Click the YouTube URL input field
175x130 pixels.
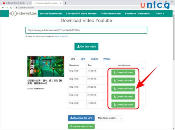click(86, 30)
